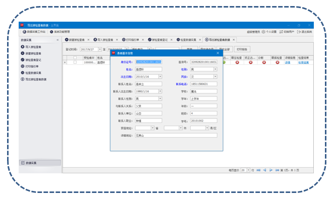This screenshot has height=198, width=334.
Task: Open the 联系人性别 dropdown
Action: pyautogui.click(x=160, y=99)
